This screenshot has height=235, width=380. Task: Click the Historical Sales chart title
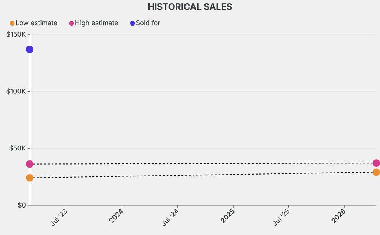[x=190, y=7]
